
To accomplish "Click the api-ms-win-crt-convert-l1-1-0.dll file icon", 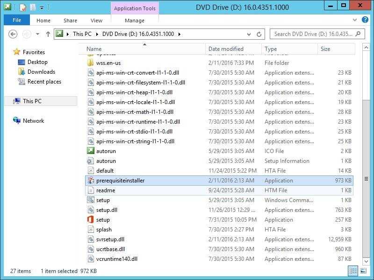I will (x=91, y=73).
